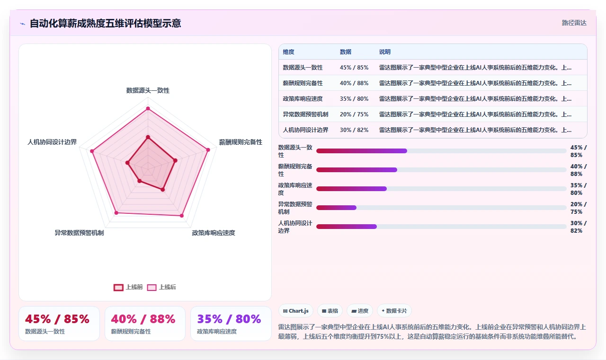Select the 数据卡片 tag
This screenshot has height=360, width=606.
click(394, 311)
